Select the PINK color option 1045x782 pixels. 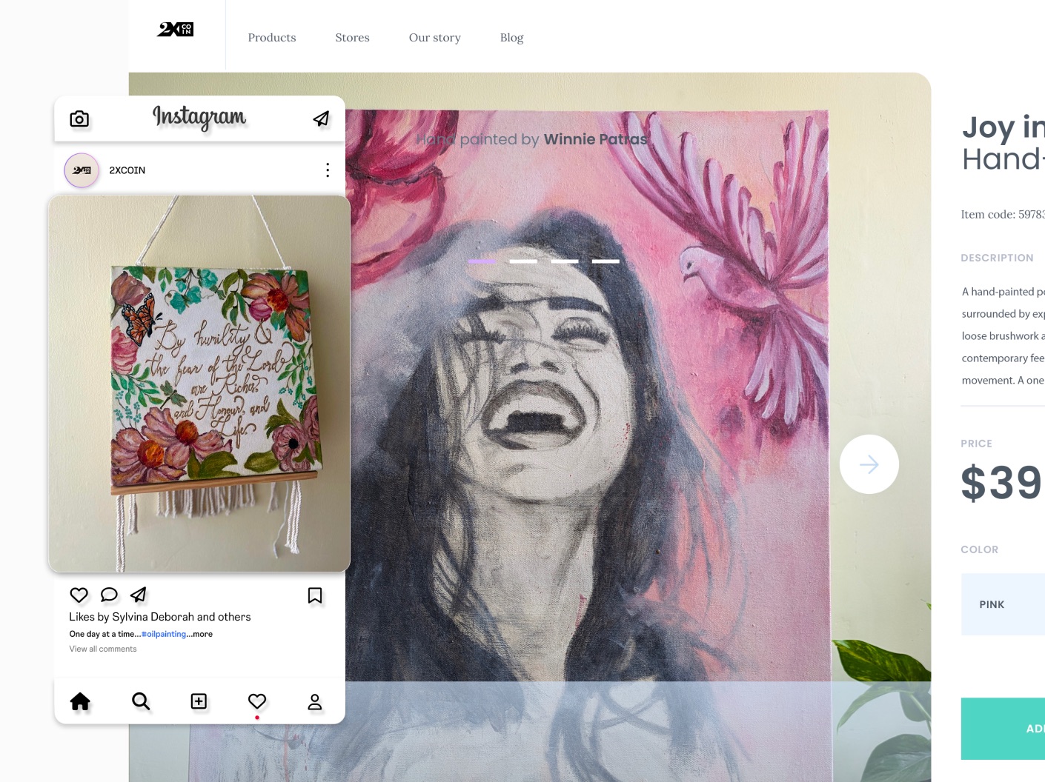[x=1003, y=604]
